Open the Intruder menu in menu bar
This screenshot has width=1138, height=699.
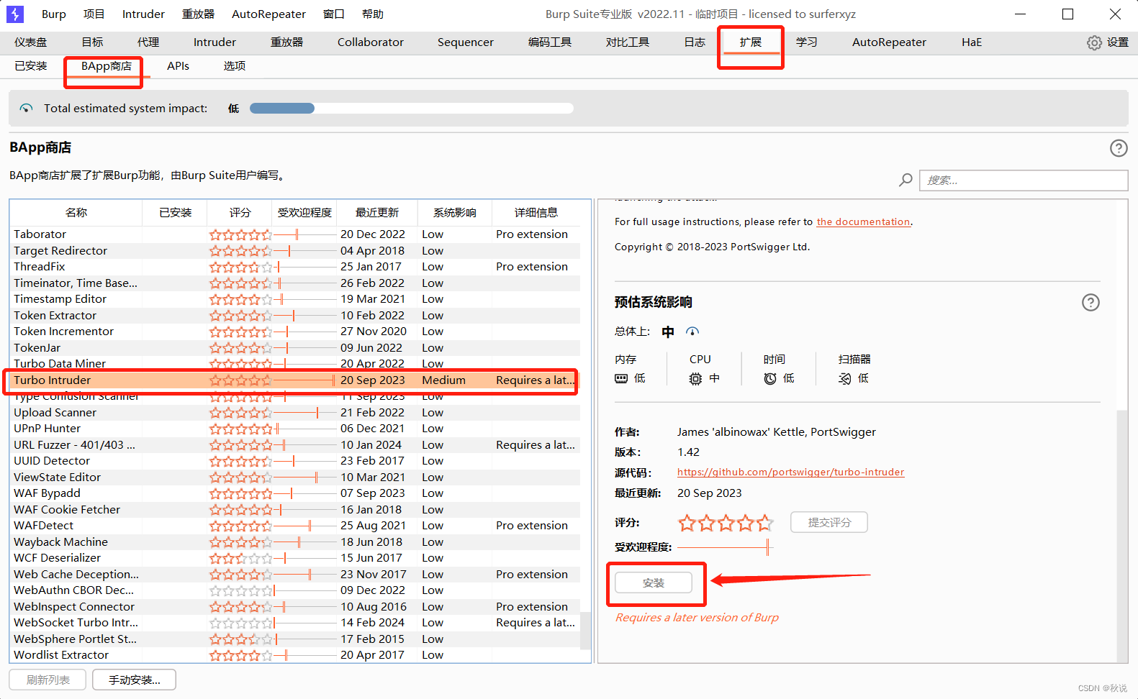(x=143, y=14)
